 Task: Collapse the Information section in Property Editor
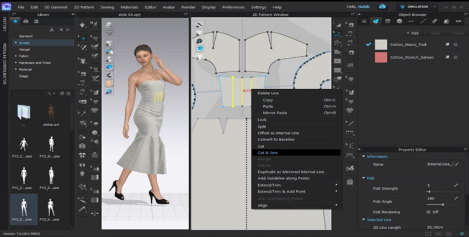tap(364, 157)
